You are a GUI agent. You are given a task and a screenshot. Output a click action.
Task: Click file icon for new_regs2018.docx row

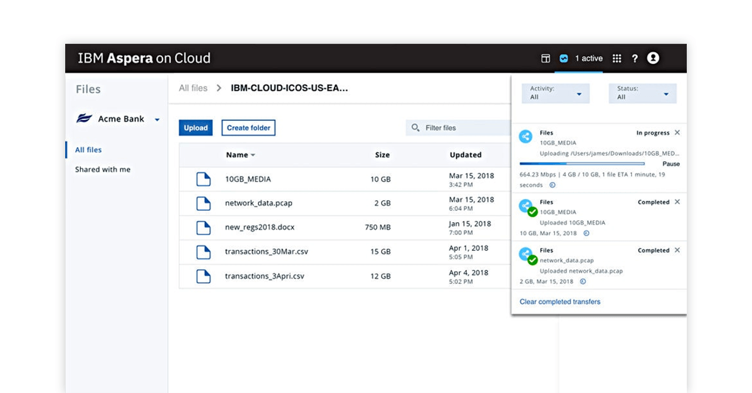pos(203,228)
